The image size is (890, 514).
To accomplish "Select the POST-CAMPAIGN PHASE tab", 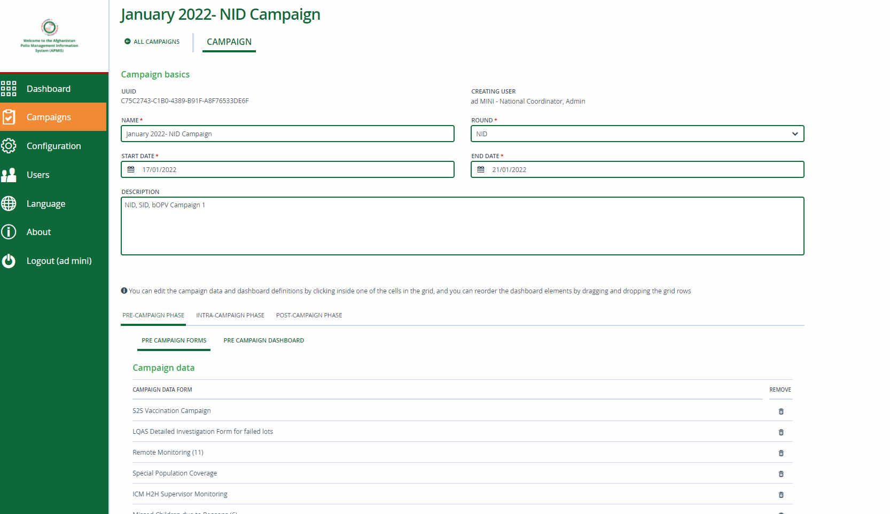I will click(x=309, y=315).
